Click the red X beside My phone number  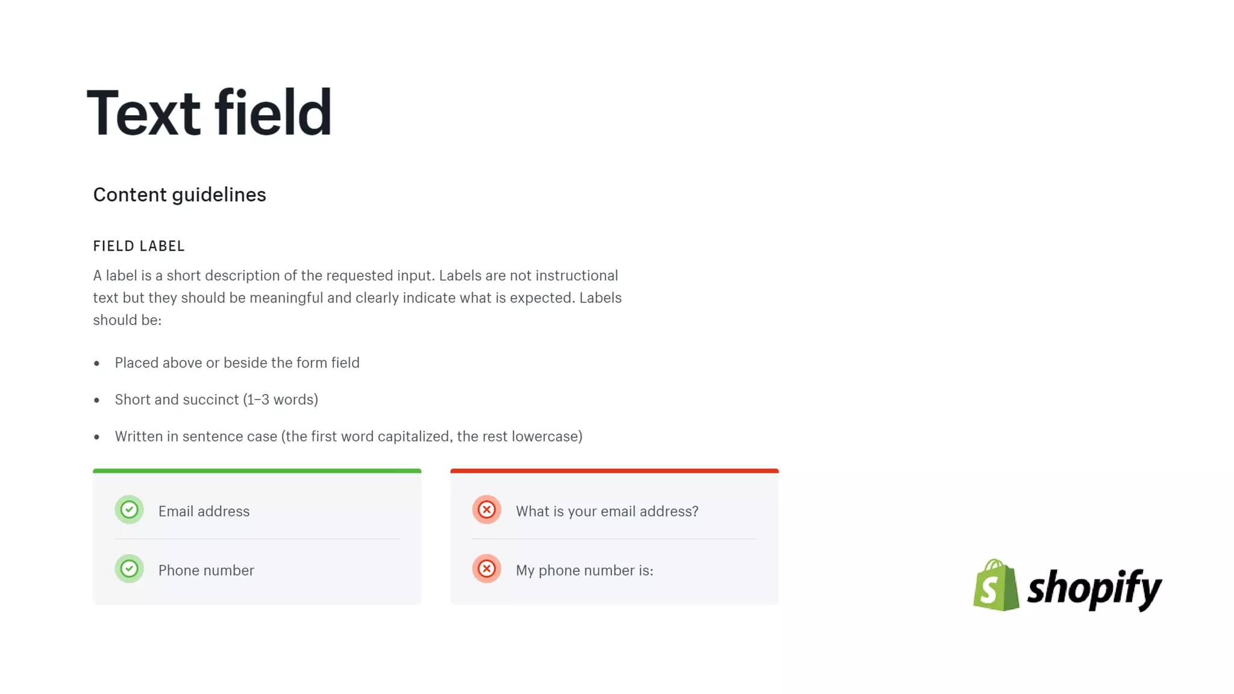(x=486, y=569)
